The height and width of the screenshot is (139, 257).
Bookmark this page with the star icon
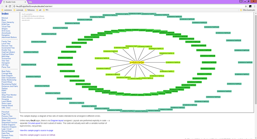pyautogui.click(x=246, y=6)
